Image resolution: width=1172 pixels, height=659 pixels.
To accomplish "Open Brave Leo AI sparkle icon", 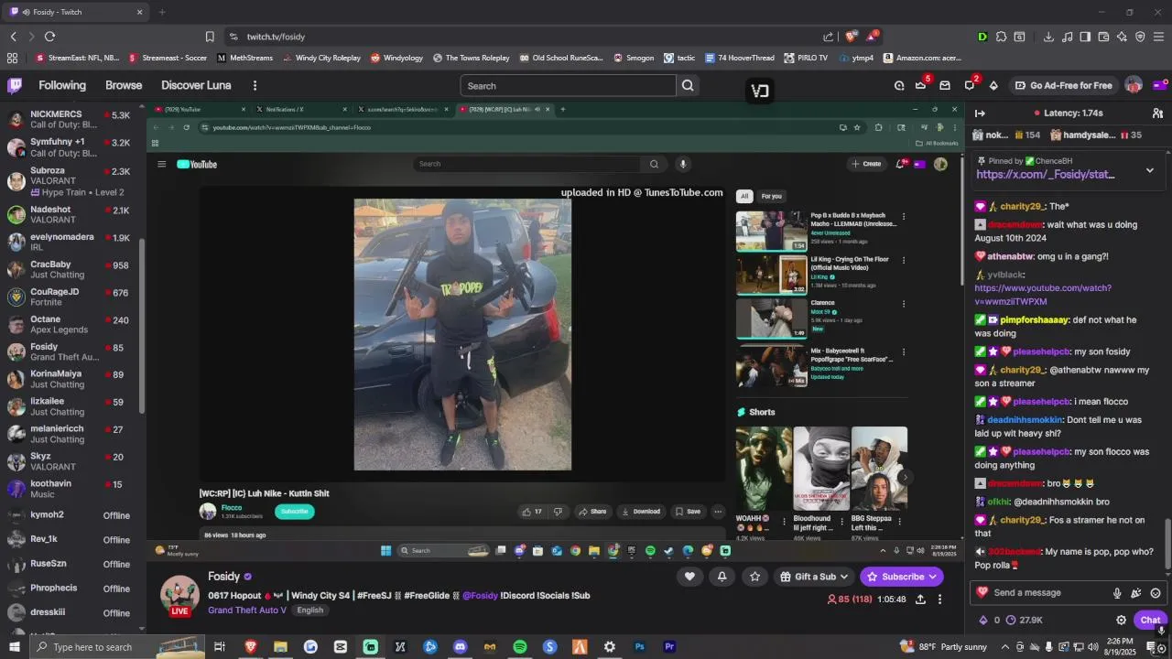I will 1122,37.
